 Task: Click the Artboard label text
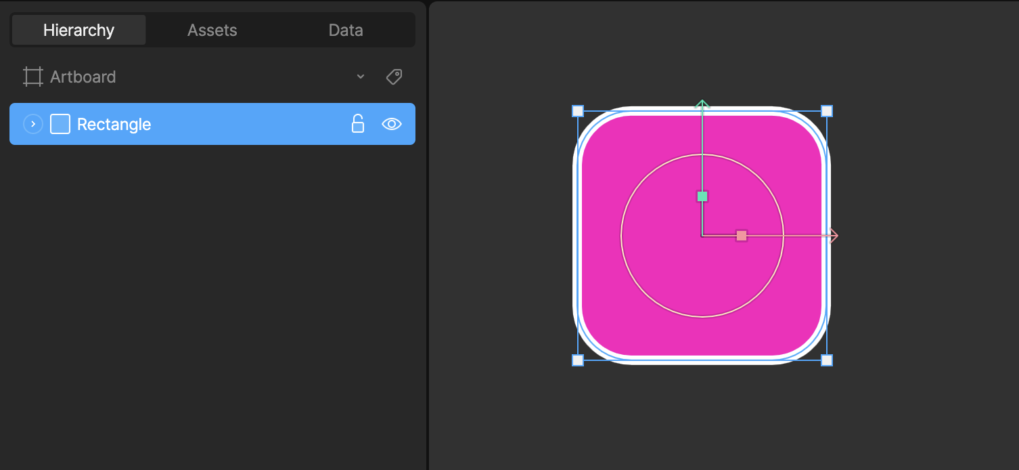(x=82, y=77)
